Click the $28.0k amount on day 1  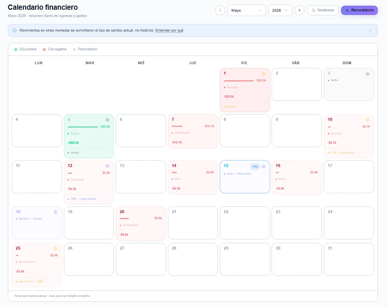(261, 81)
